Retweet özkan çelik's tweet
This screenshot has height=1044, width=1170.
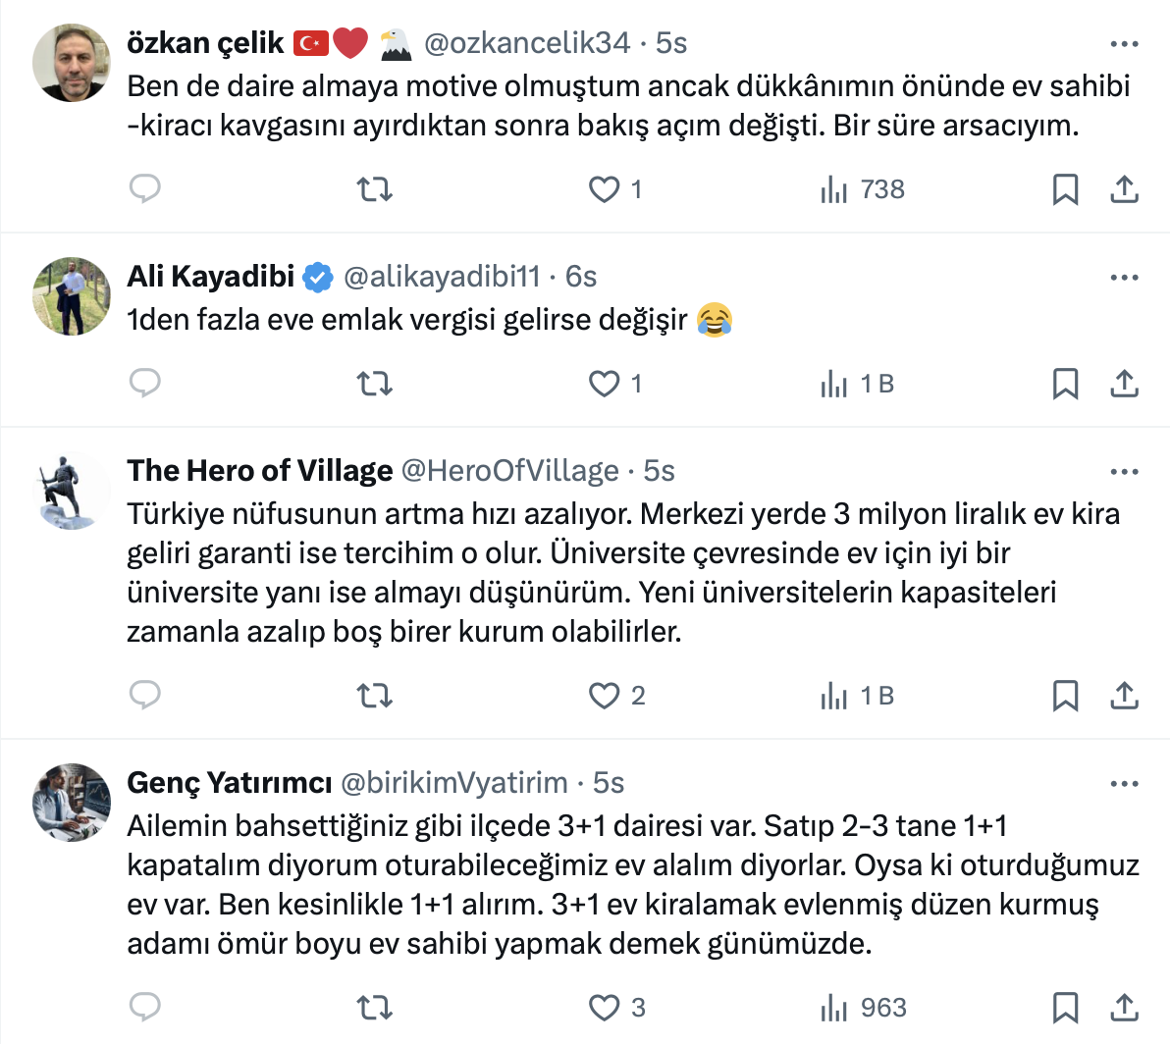click(374, 188)
